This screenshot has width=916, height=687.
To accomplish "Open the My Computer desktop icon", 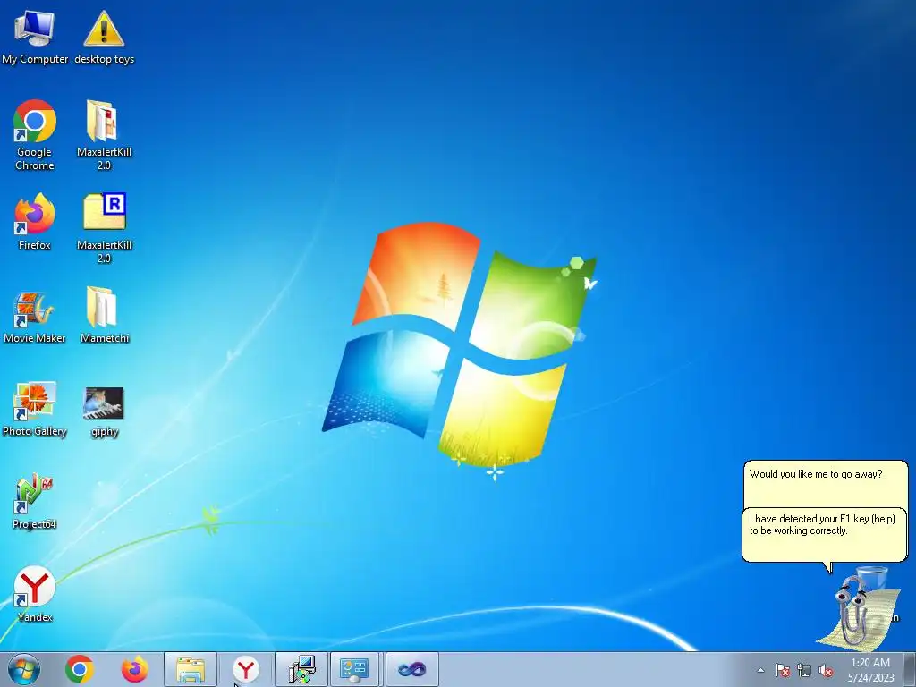I will pos(35,36).
